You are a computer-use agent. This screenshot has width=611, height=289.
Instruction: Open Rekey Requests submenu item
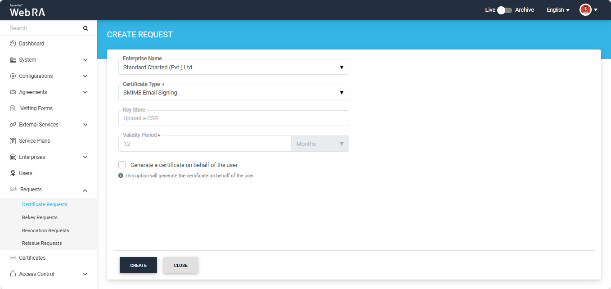[x=40, y=217]
